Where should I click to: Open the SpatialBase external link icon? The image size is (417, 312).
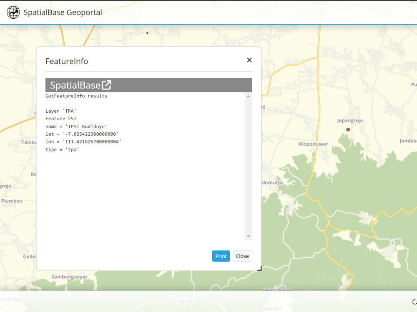pyautogui.click(x=106, y=85)
